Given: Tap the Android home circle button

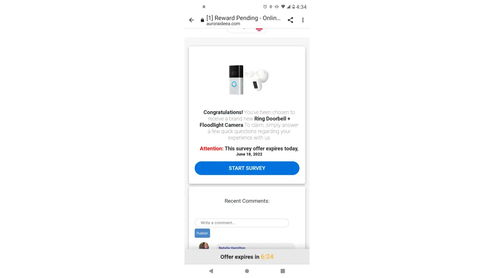Looking at the screenshot, I should [247, 271].
